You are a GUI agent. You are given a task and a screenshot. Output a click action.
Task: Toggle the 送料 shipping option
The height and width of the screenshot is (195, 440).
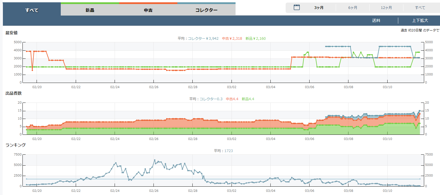[376, 20]
